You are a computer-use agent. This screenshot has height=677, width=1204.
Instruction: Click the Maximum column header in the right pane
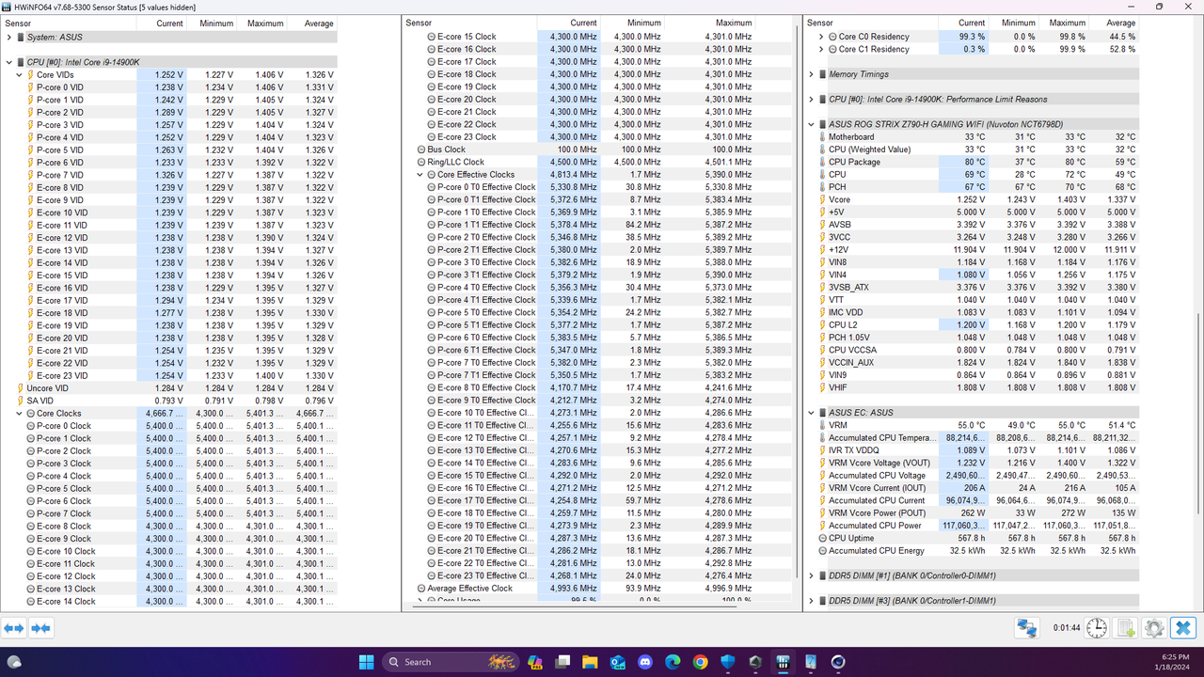1064,23
